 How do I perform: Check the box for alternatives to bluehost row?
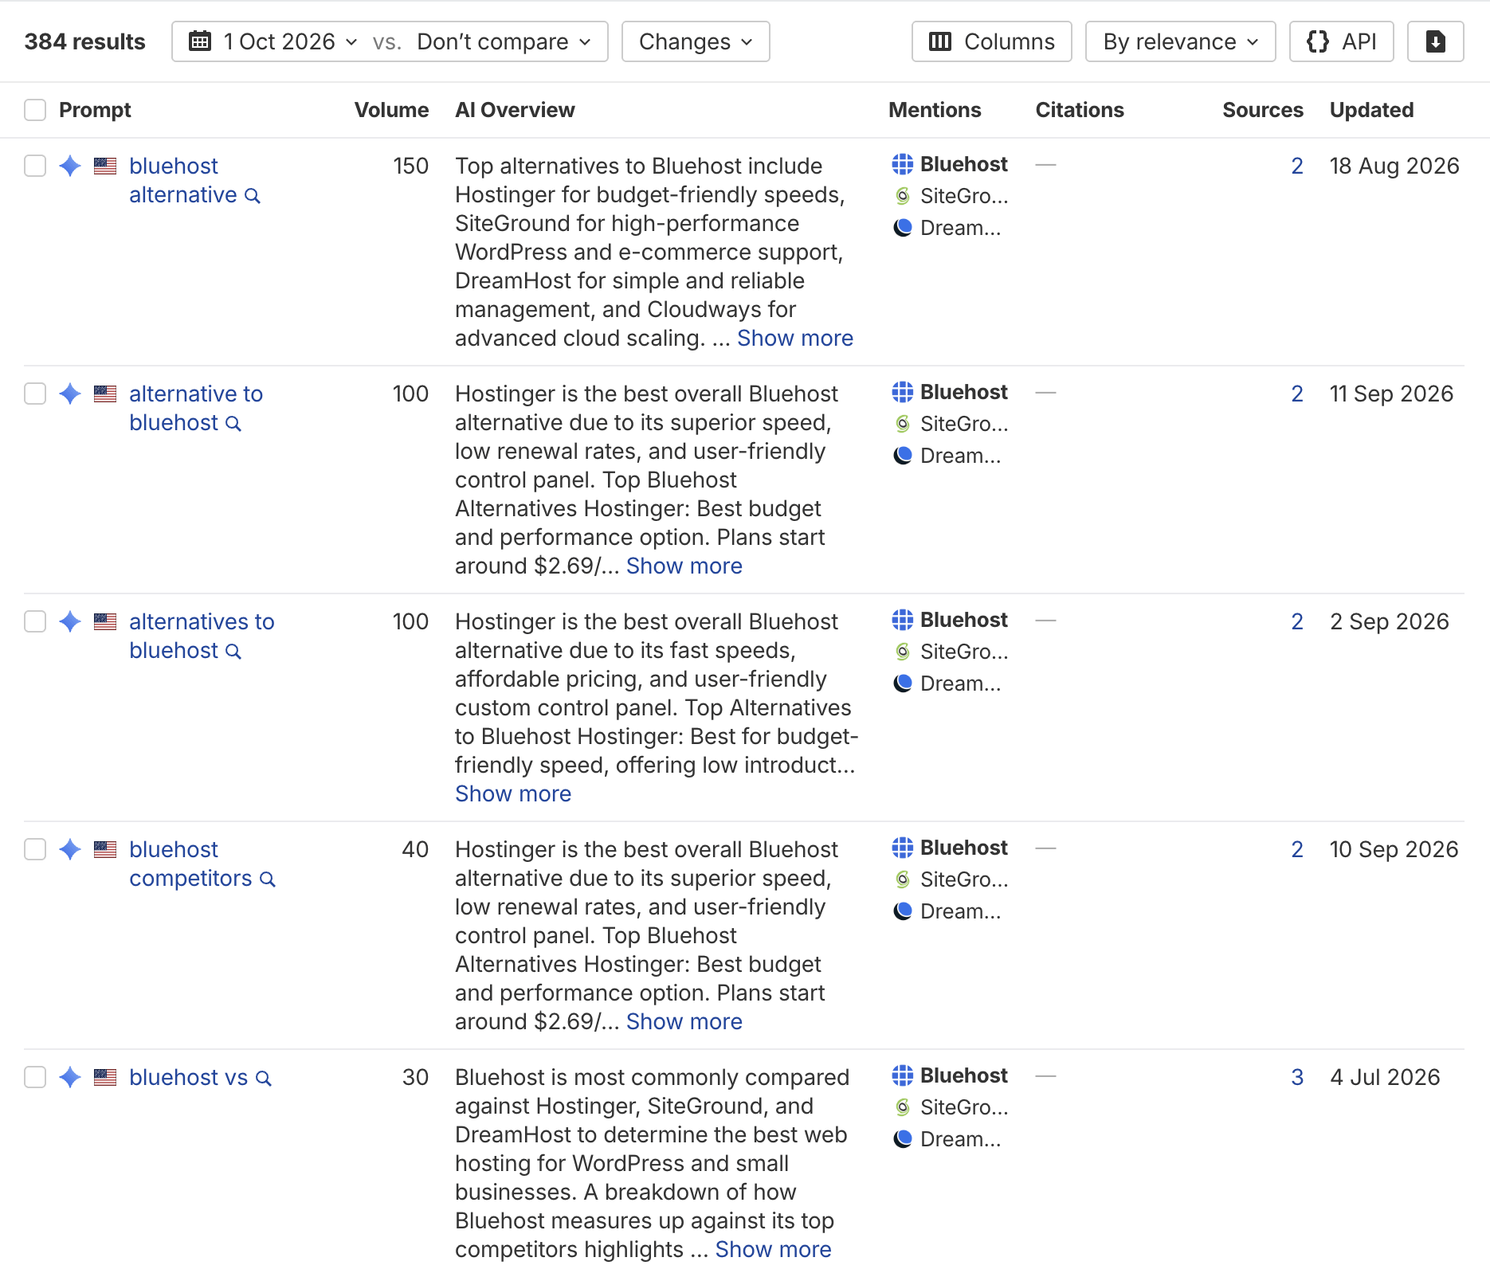[35, 621]
